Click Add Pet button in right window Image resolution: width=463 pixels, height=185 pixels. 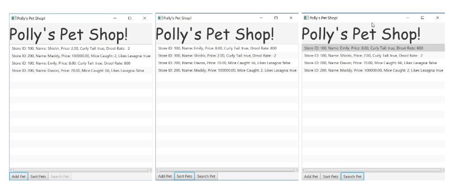[311, 176]
